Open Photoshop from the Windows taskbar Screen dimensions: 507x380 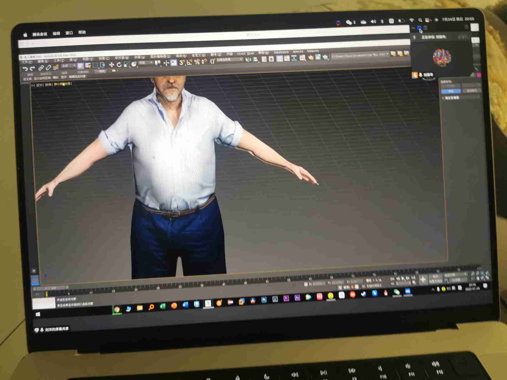264,300
